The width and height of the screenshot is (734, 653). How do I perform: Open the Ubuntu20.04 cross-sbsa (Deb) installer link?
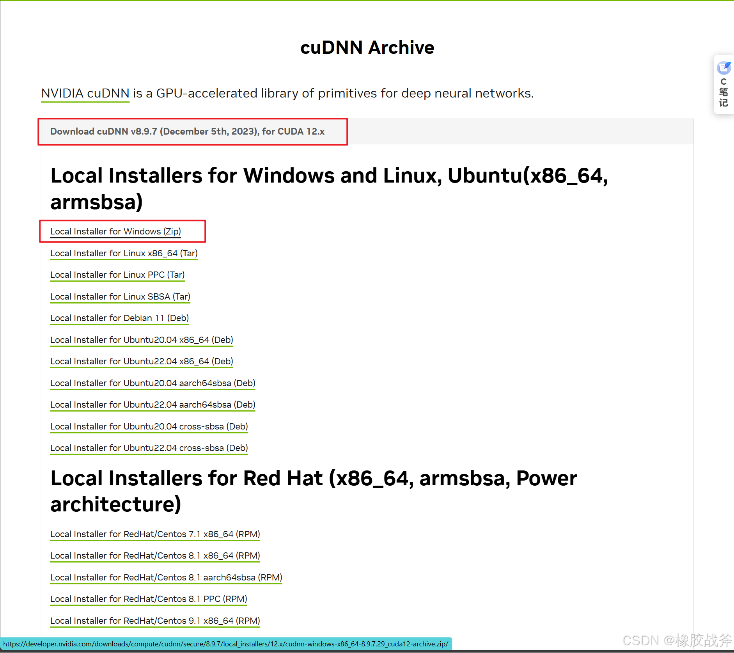point(149,426)
